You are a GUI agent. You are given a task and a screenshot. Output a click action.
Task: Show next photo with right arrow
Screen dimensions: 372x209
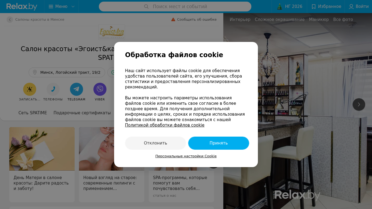click(x=359, y=104)
